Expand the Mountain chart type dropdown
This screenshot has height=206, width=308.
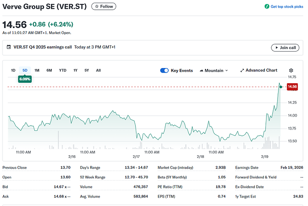214,70
